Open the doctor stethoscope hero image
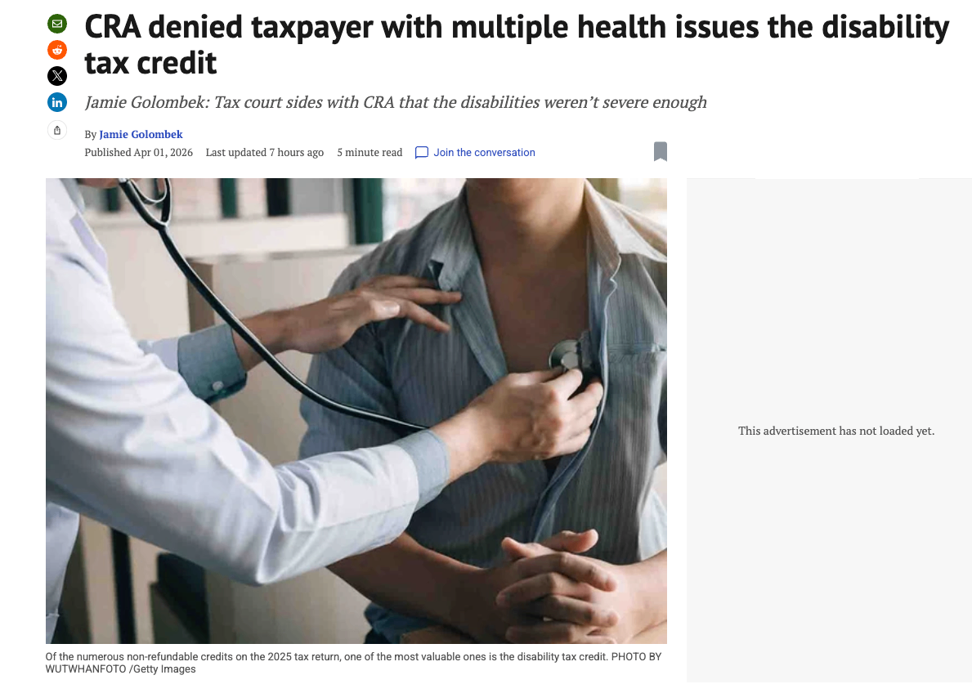The height and width of the screenshot is (693, 972). coord(356,410)
